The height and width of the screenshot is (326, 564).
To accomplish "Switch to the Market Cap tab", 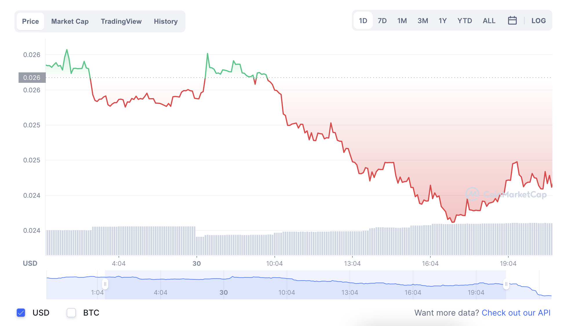I will (x=70, y=21).
